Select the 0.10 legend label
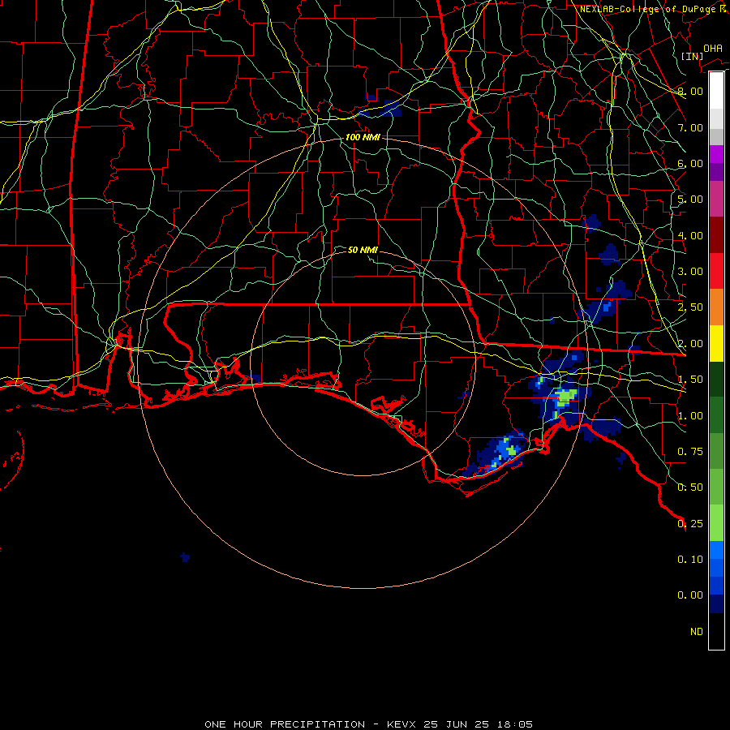The image size is (730, 730). pyautogui.click(x=690, y=560)
